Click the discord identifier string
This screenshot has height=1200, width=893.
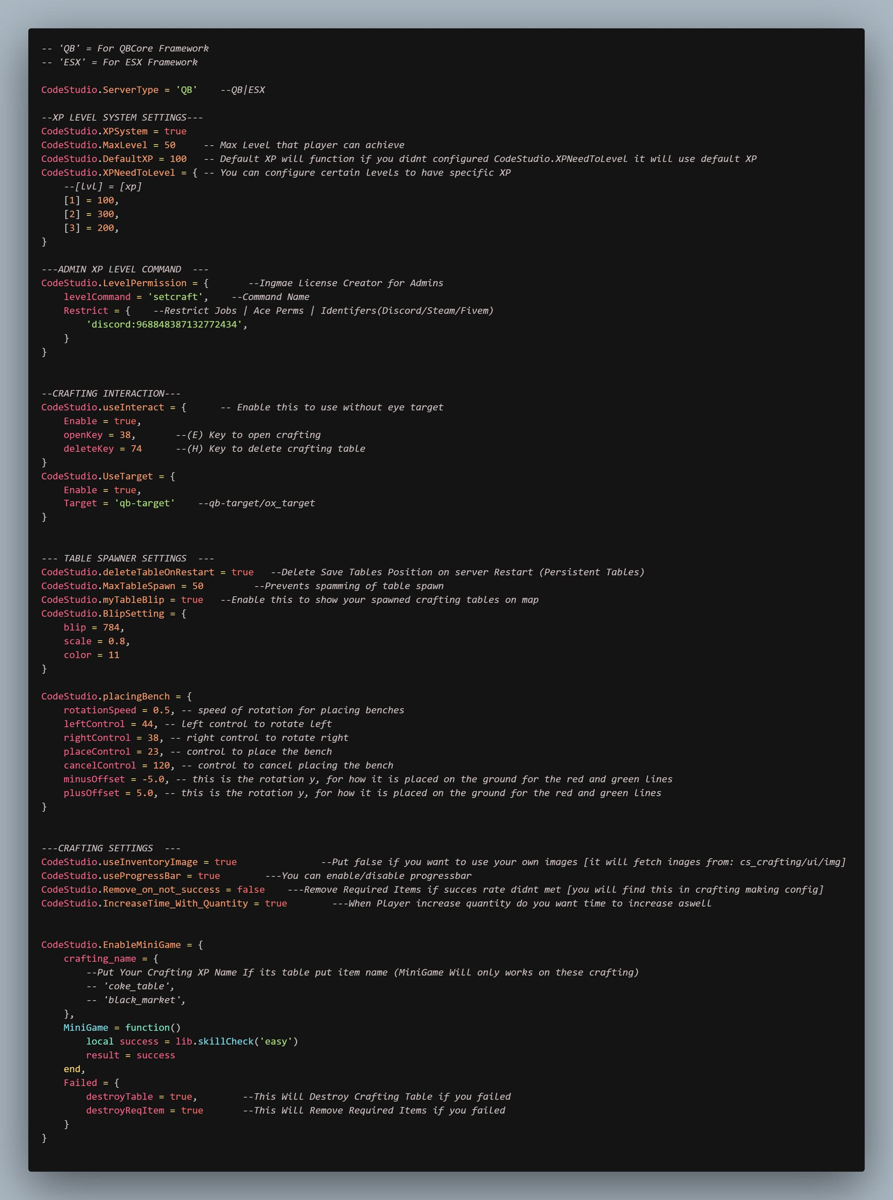(x=164, y=324)
